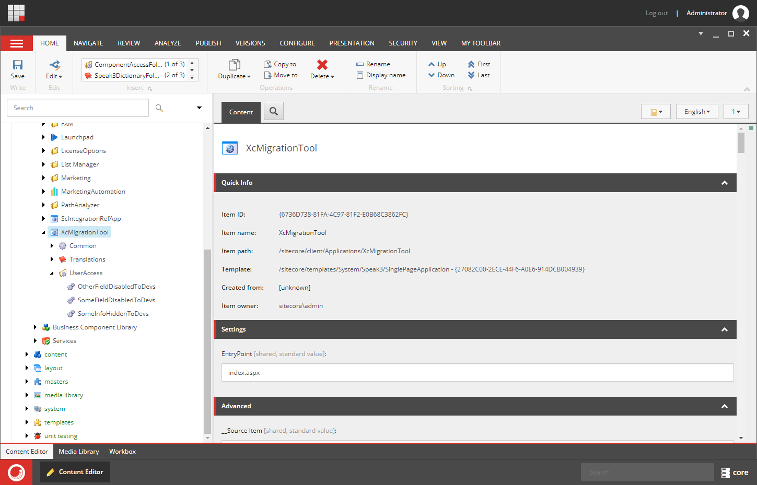Open the red hamburger menu
This screenshot has height=485, width=757.
(x=16, y=43)
